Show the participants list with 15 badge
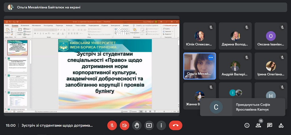Image resolution: width=291 pixels, height=135 pixels. (258, 125)
